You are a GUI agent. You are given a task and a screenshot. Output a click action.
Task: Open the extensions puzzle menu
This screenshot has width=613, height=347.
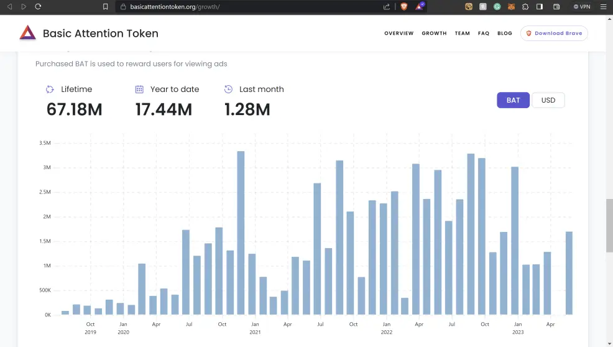click(x=525, y=7)
